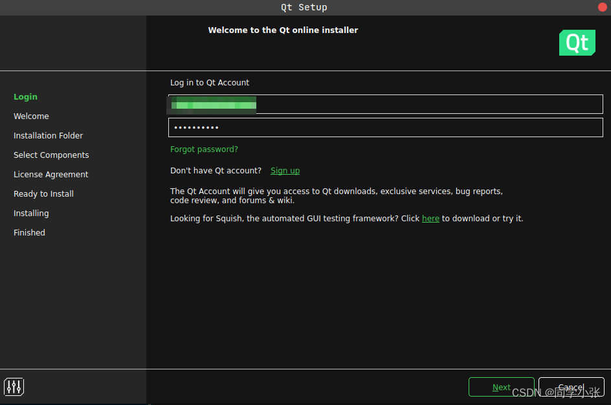This screenshot has height=405, width=611.
Task: Click the 'Log in to Qt Account' label
Action: pos(210,83)
